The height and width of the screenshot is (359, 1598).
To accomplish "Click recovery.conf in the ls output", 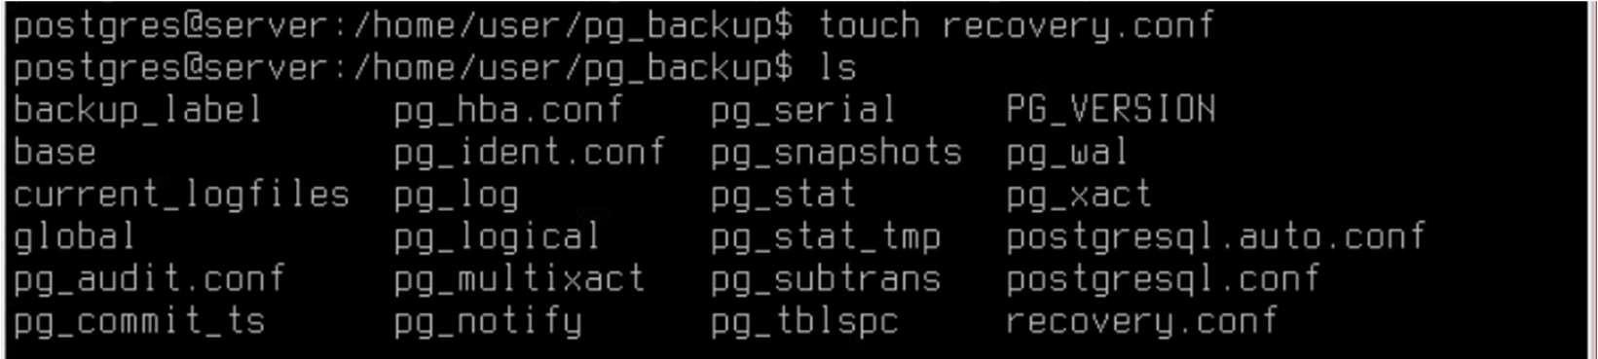I will click(1141, 321).
